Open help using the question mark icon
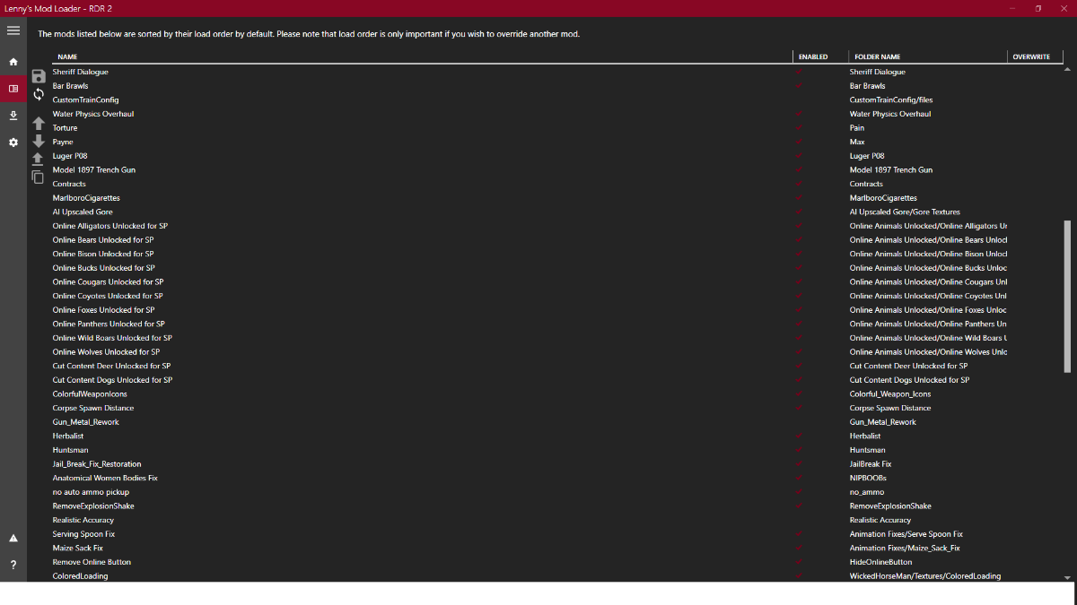 [x=13, y=565]
